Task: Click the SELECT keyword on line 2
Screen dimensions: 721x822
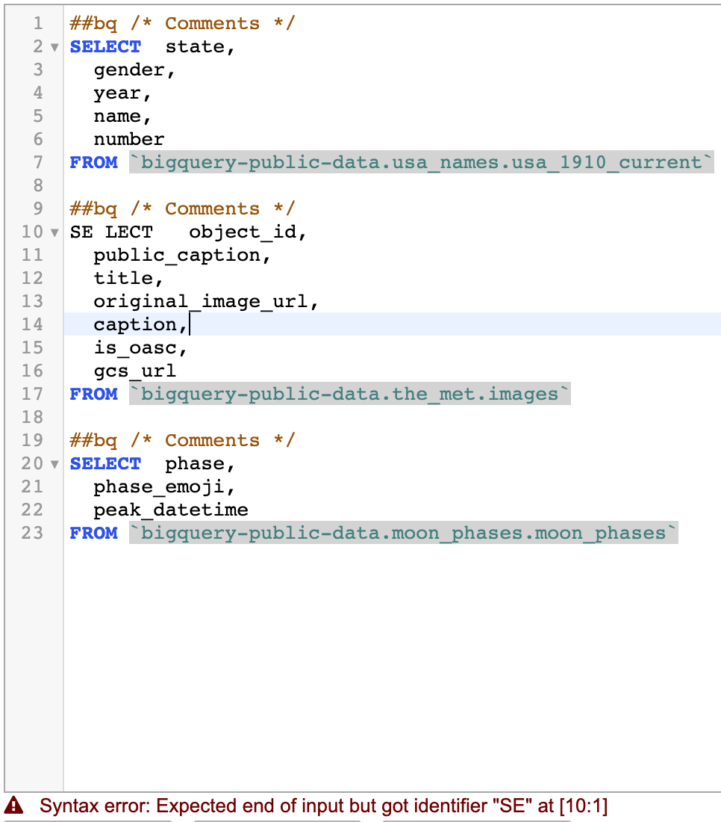Action: [105, 46]
